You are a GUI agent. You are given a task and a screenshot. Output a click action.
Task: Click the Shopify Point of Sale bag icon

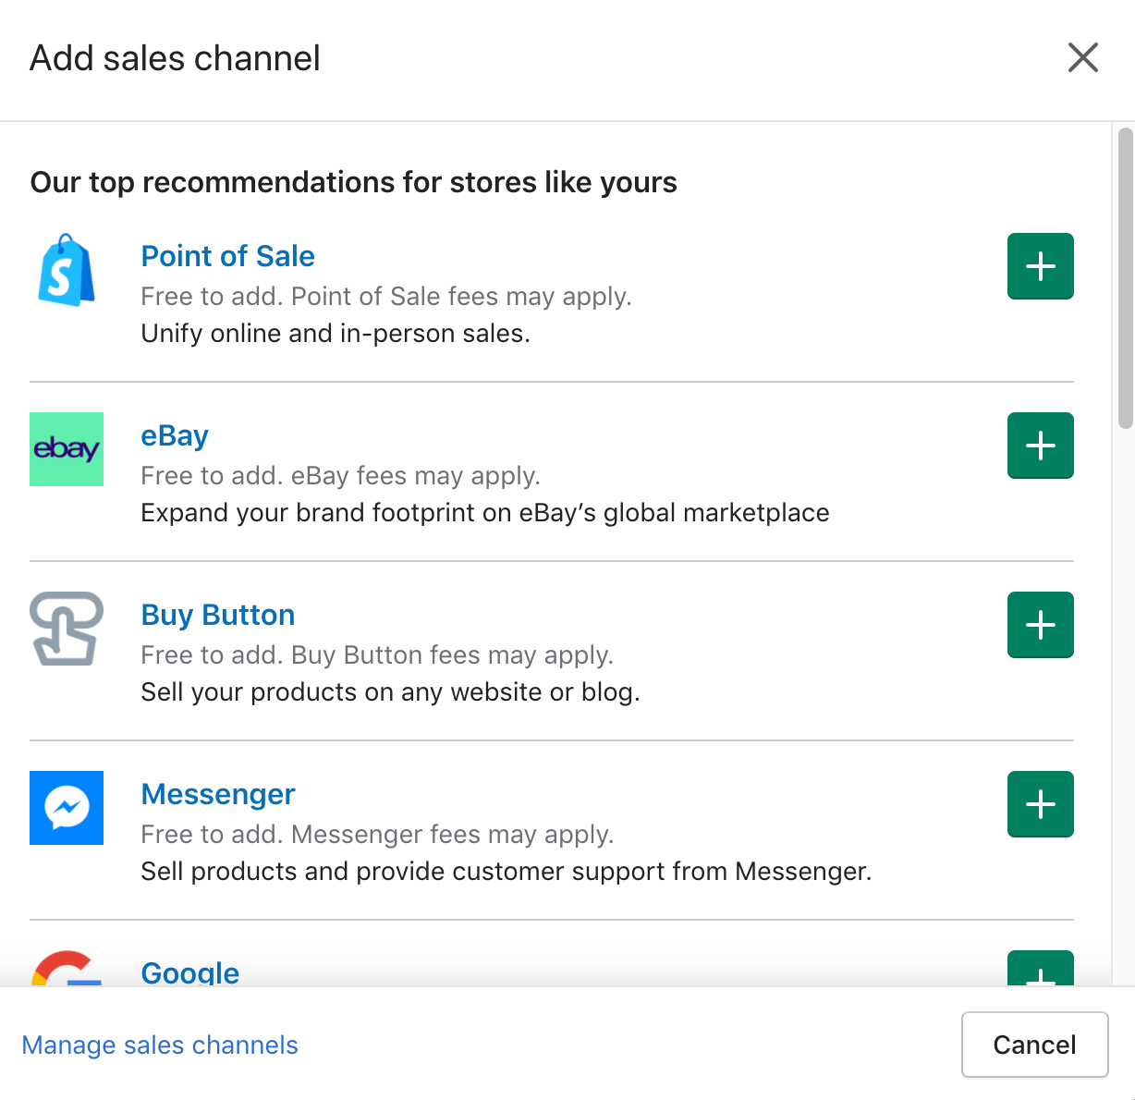click(67, 270)
